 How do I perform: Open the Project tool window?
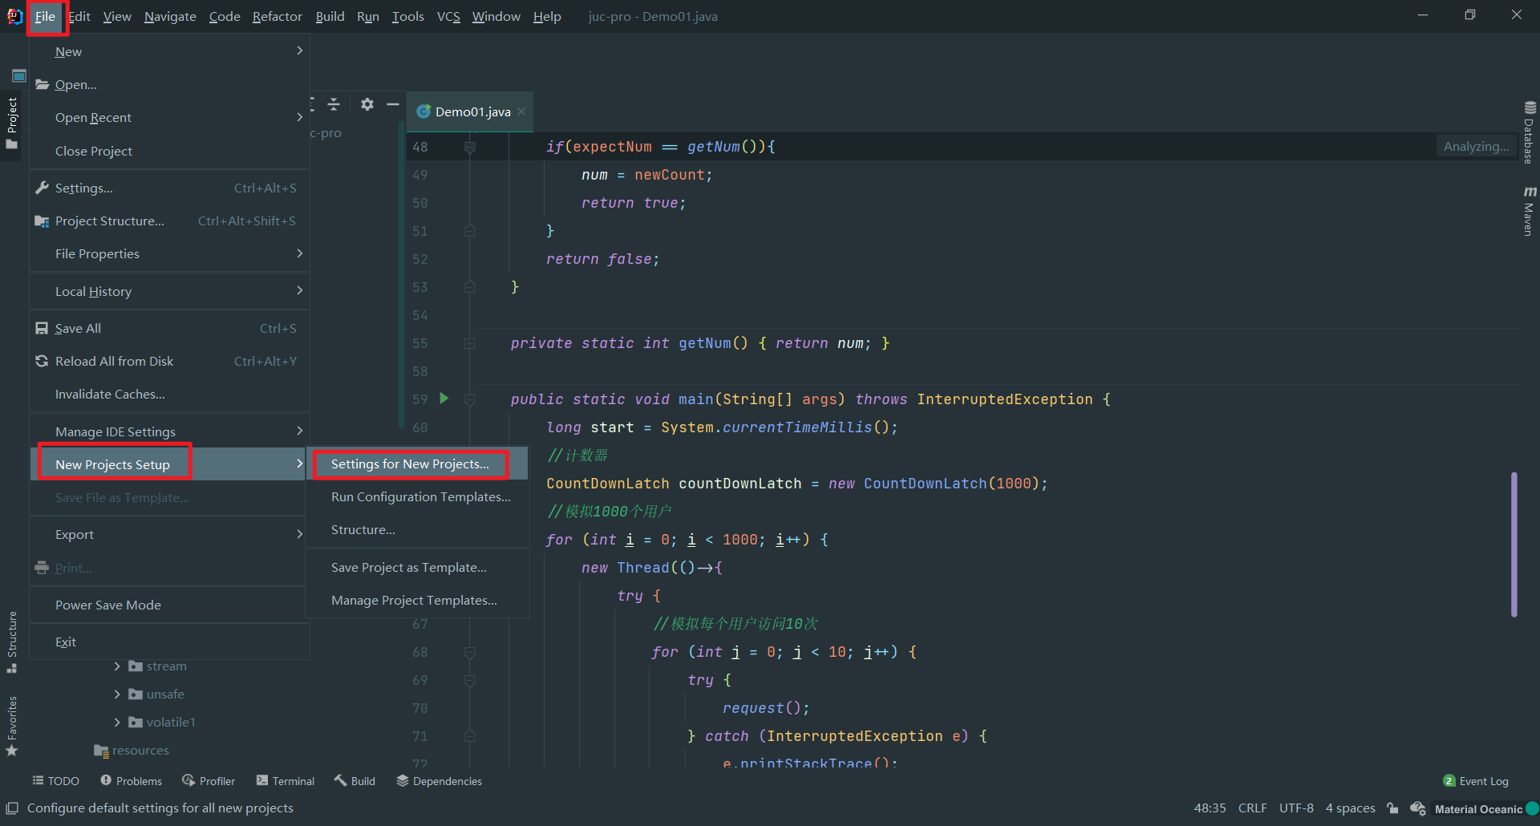pos(12,123)
